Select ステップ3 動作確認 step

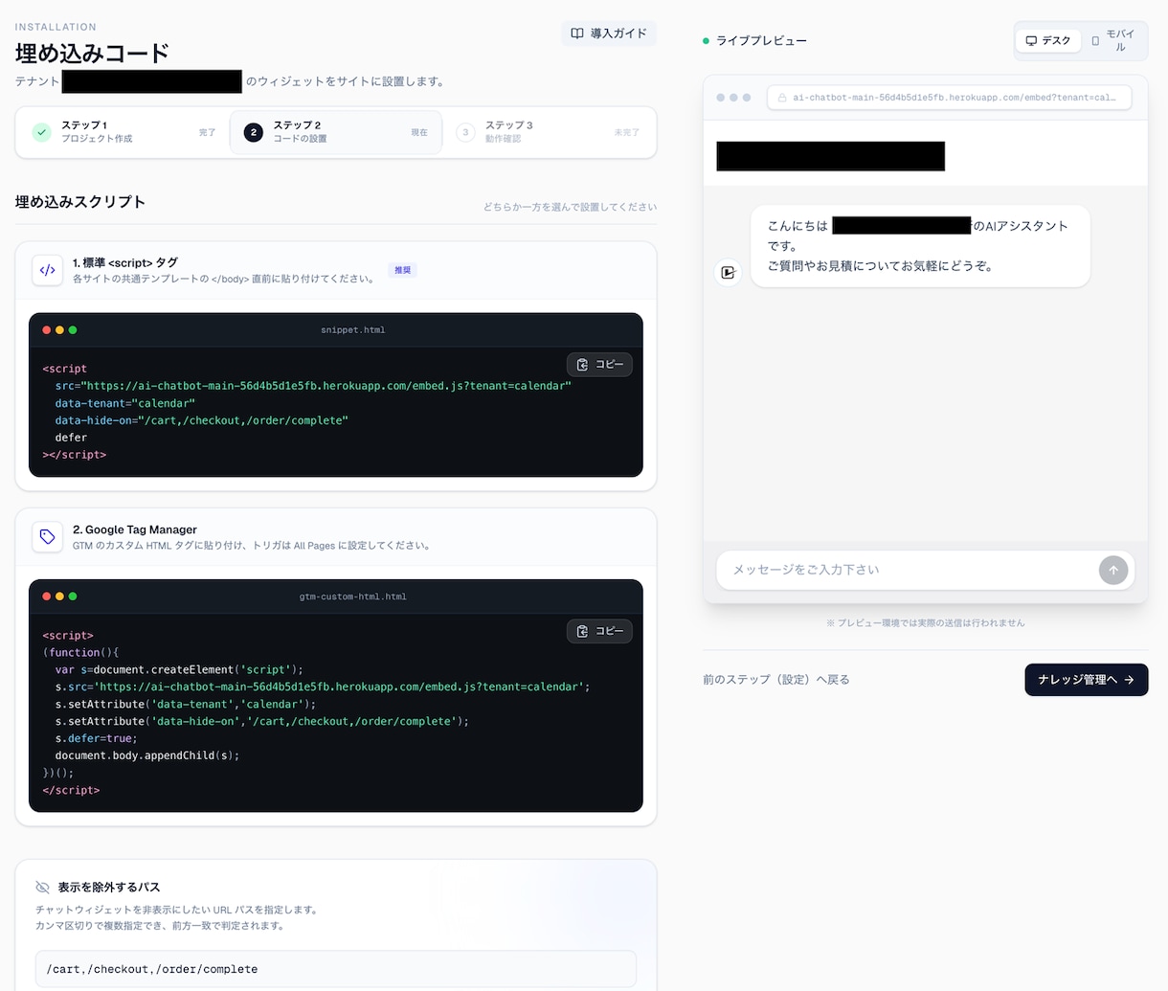click(x=548, y=132)
